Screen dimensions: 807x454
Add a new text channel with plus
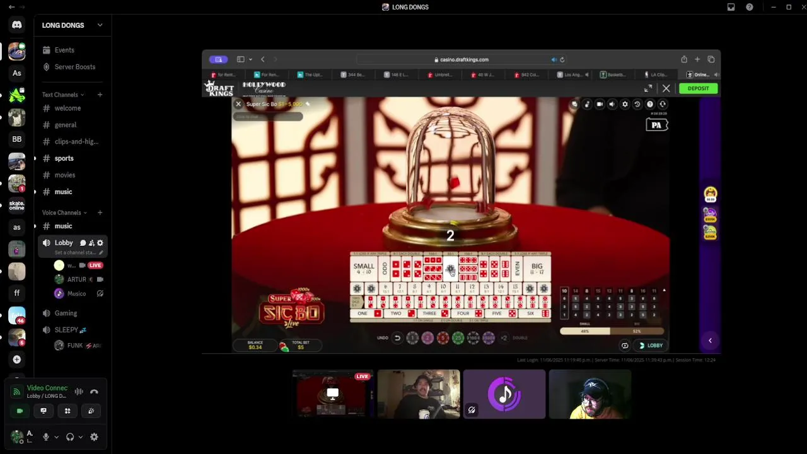100,95
